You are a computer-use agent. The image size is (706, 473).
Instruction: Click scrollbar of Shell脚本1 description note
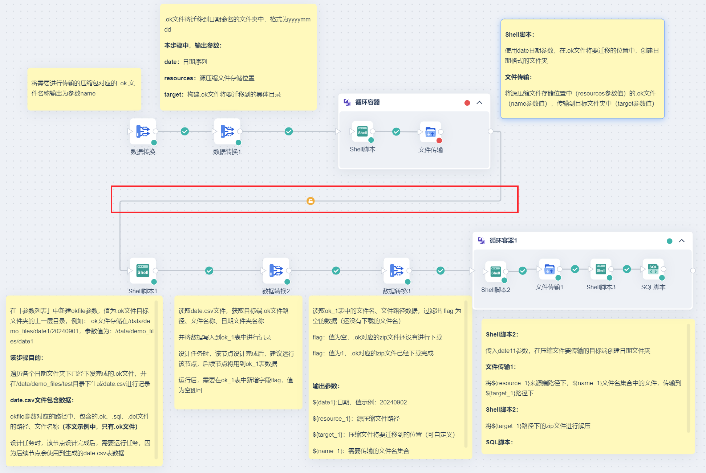pyautogui.click(x=156, y=379)
